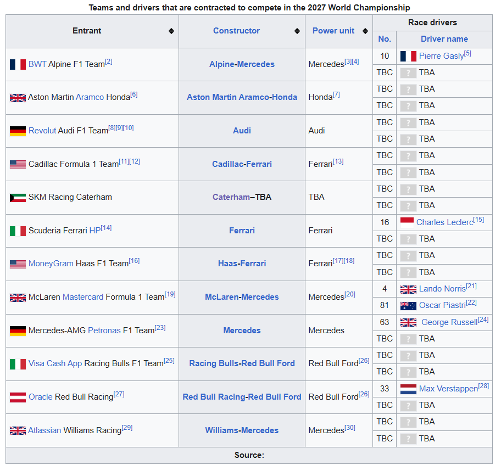Open the Charles Leclerc driver page

pos(444,222)
